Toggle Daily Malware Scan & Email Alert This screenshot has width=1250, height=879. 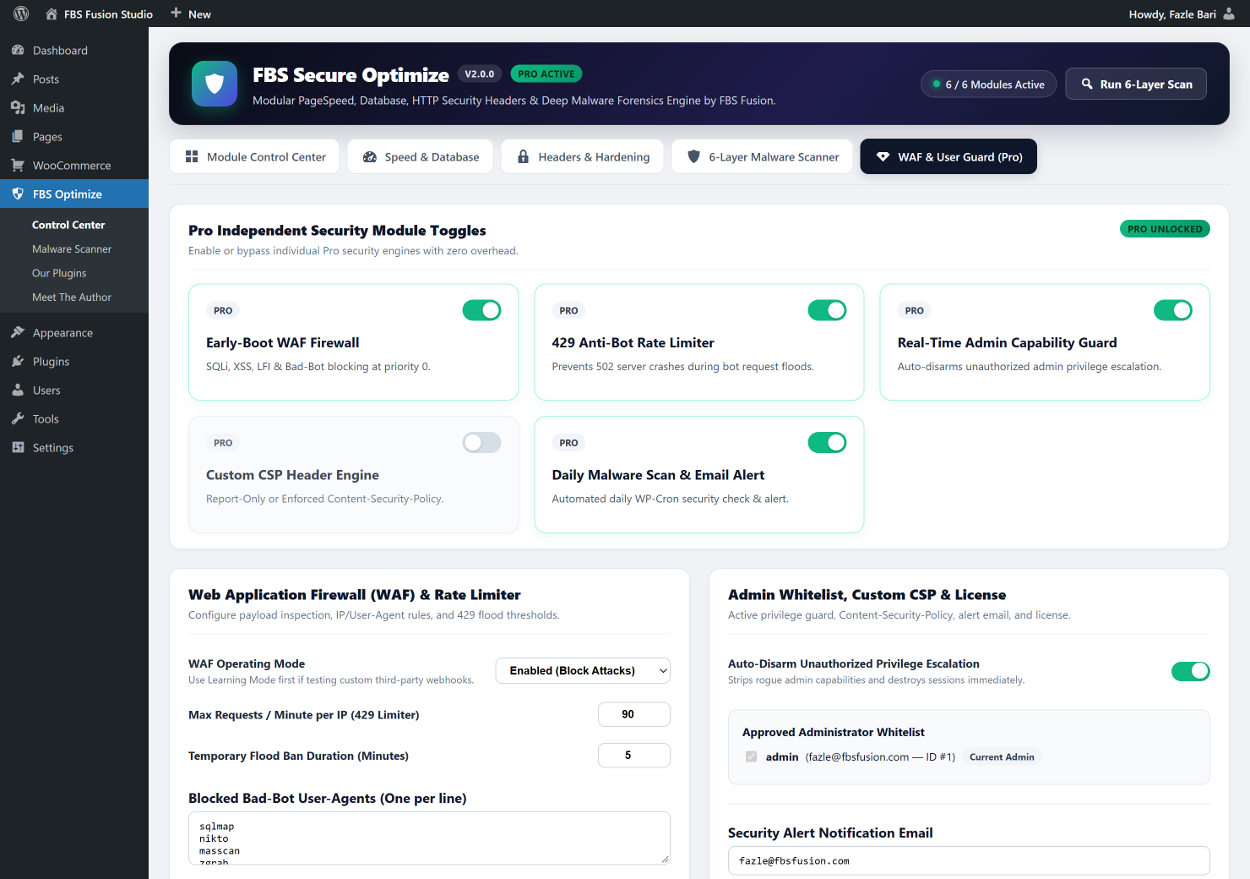(827, 442)
